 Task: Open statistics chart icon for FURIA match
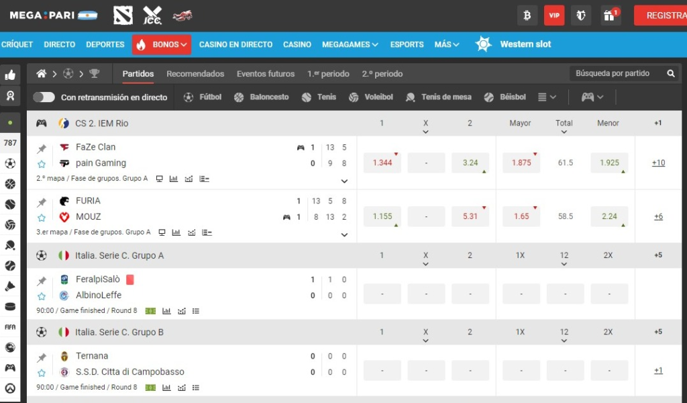click(x=176, y=232)
